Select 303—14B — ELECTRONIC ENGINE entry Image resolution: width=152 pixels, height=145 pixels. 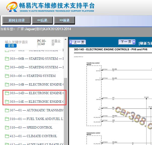click(x=37, y=84)
